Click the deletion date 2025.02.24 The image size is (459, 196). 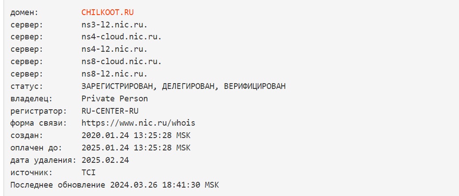105,160
